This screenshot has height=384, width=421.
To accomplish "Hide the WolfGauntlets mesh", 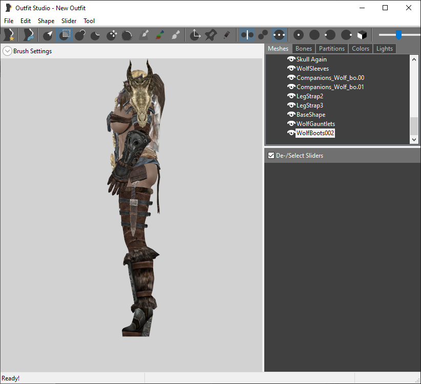I will (291, 123).
